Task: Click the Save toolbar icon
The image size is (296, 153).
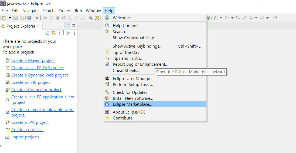Action: 15,18
